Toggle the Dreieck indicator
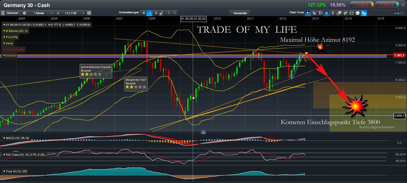407x183 pixels. (9, 56)
